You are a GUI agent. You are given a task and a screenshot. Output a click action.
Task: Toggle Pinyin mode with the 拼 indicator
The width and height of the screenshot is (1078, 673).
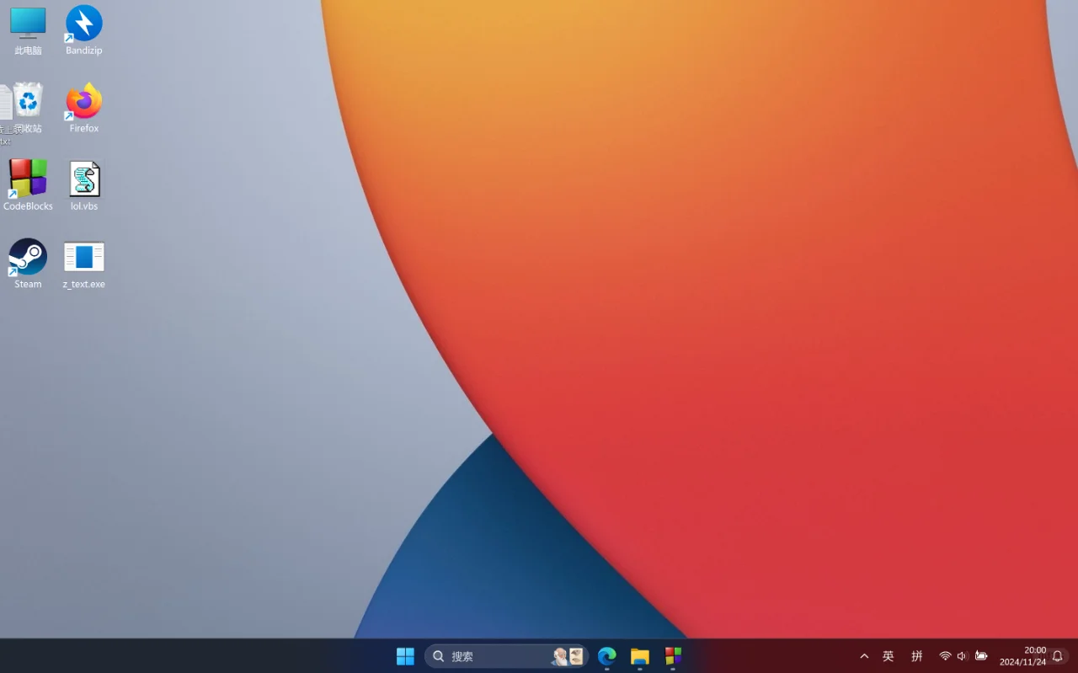pyautogui.click(x=916, y=655)
